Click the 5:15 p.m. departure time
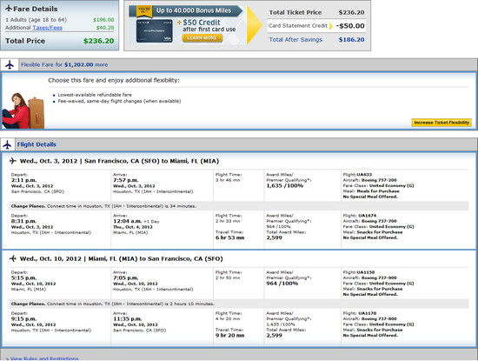The image size is (478, 361). (23, 278)
